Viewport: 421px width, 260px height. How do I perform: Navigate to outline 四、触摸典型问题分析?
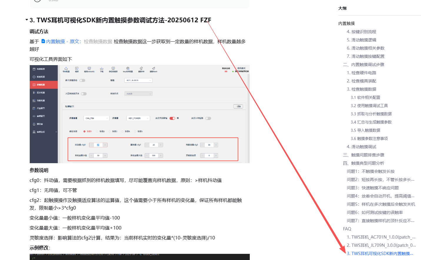coord(364,163)
